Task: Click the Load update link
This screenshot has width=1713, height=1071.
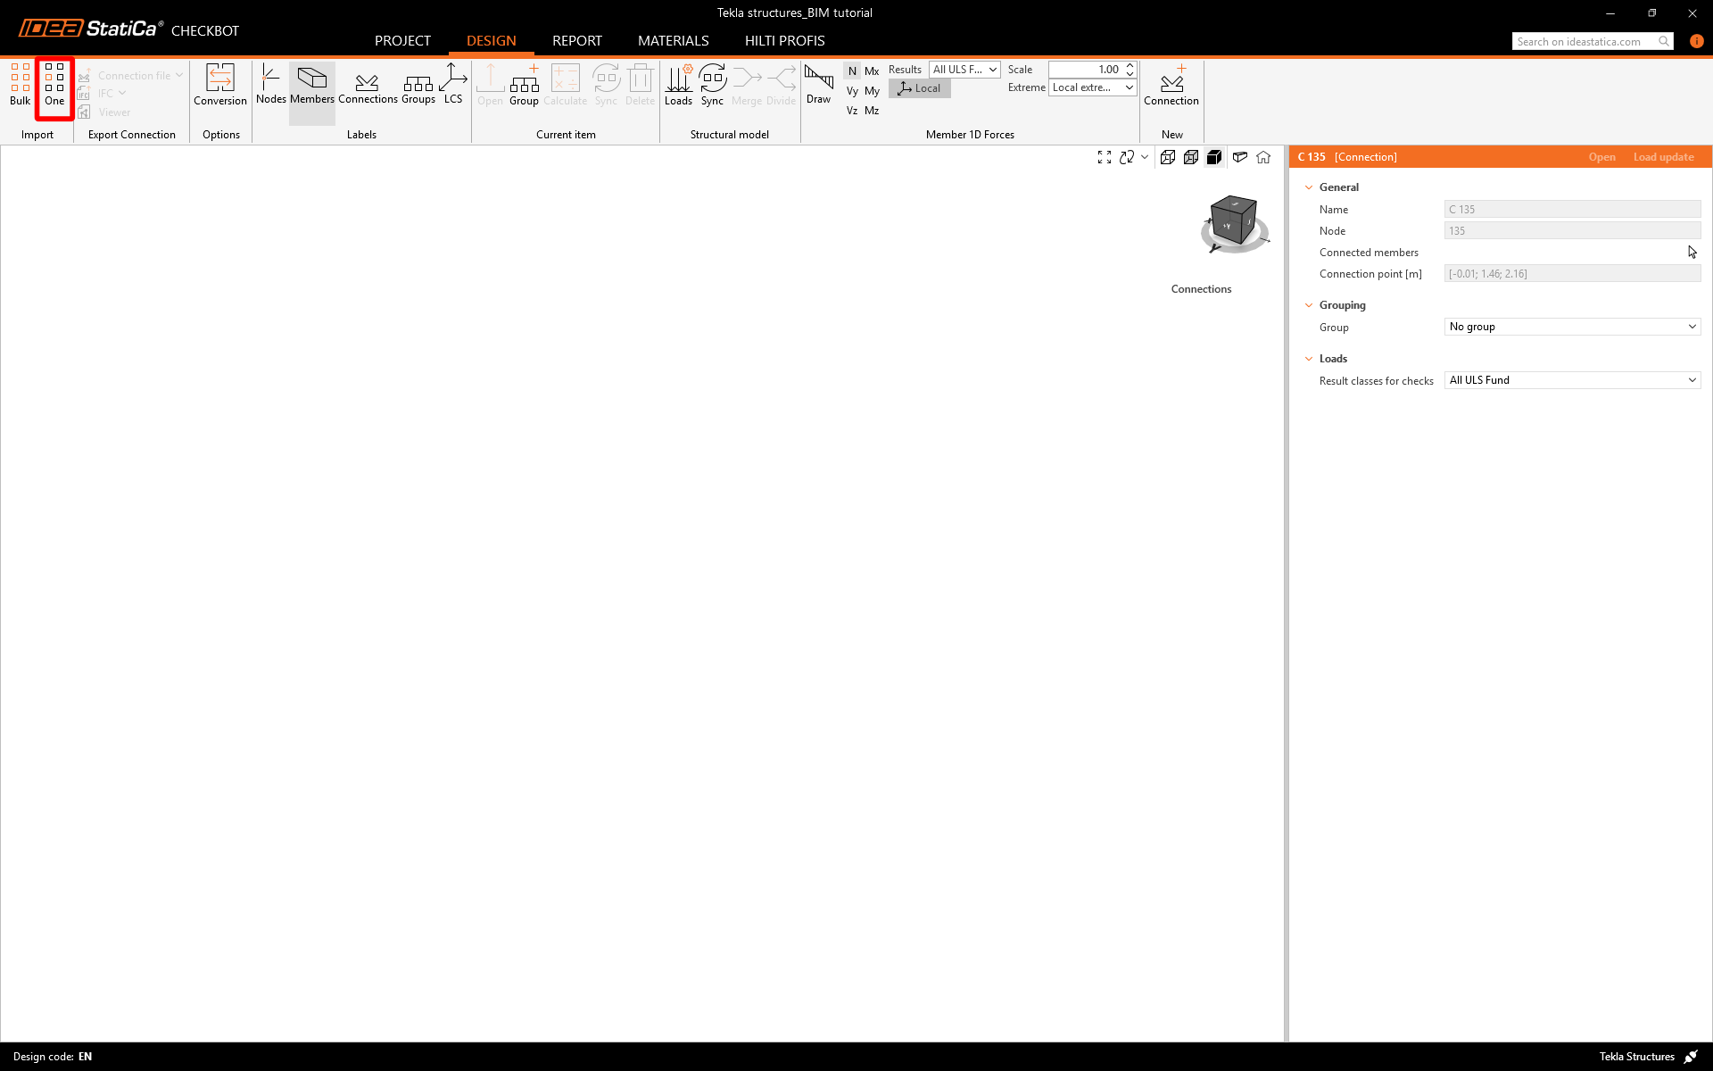Action: click(x=1663, y=157)
